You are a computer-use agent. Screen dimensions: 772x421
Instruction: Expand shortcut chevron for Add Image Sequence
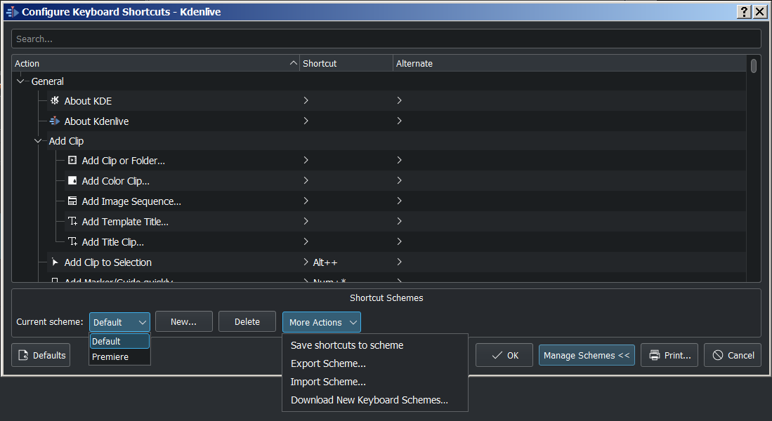click(x=306, y=201)
